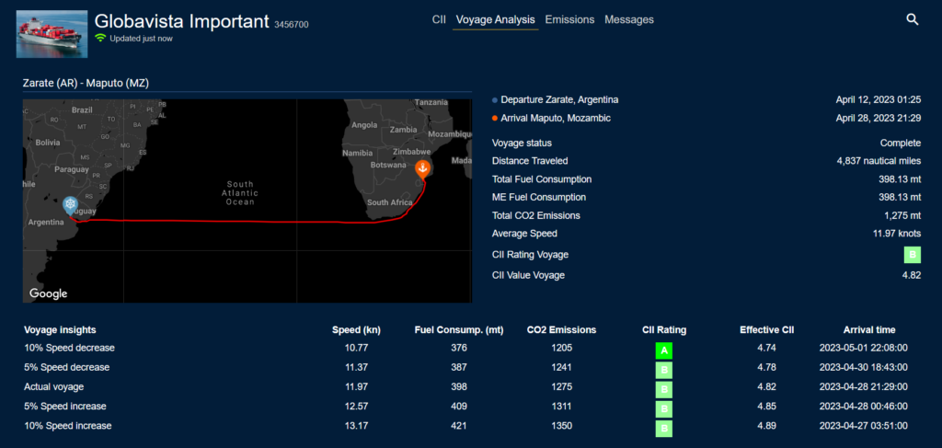Select the Actual voyage row label
This screenshot has height=448, width=942.
[x=54, y=386]
